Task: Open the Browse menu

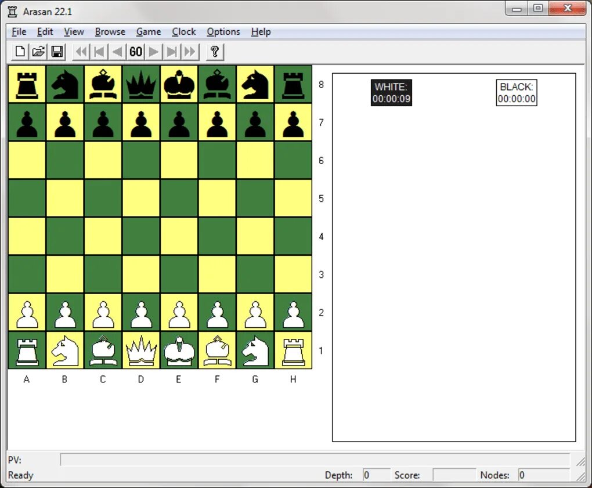Action: click(110, 32)
